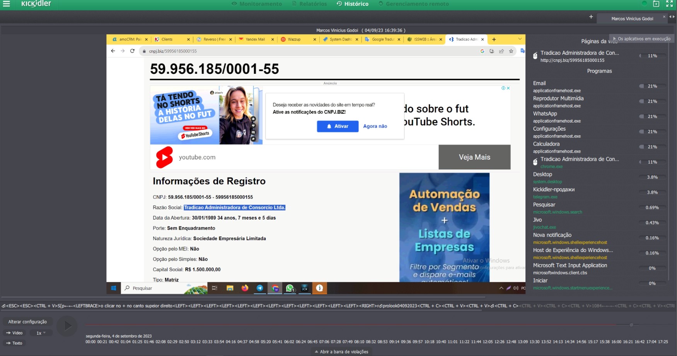Viewport: 677px width, 356px height.
Task: Click the Video mode button
Action: tap(15, 333)
